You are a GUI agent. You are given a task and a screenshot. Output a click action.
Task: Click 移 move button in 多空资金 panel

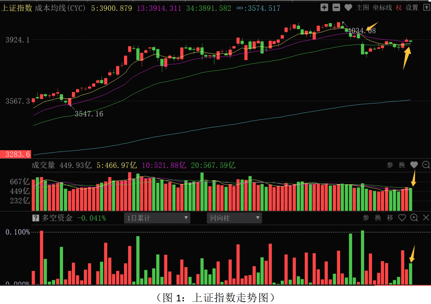[x=390, y=218]
